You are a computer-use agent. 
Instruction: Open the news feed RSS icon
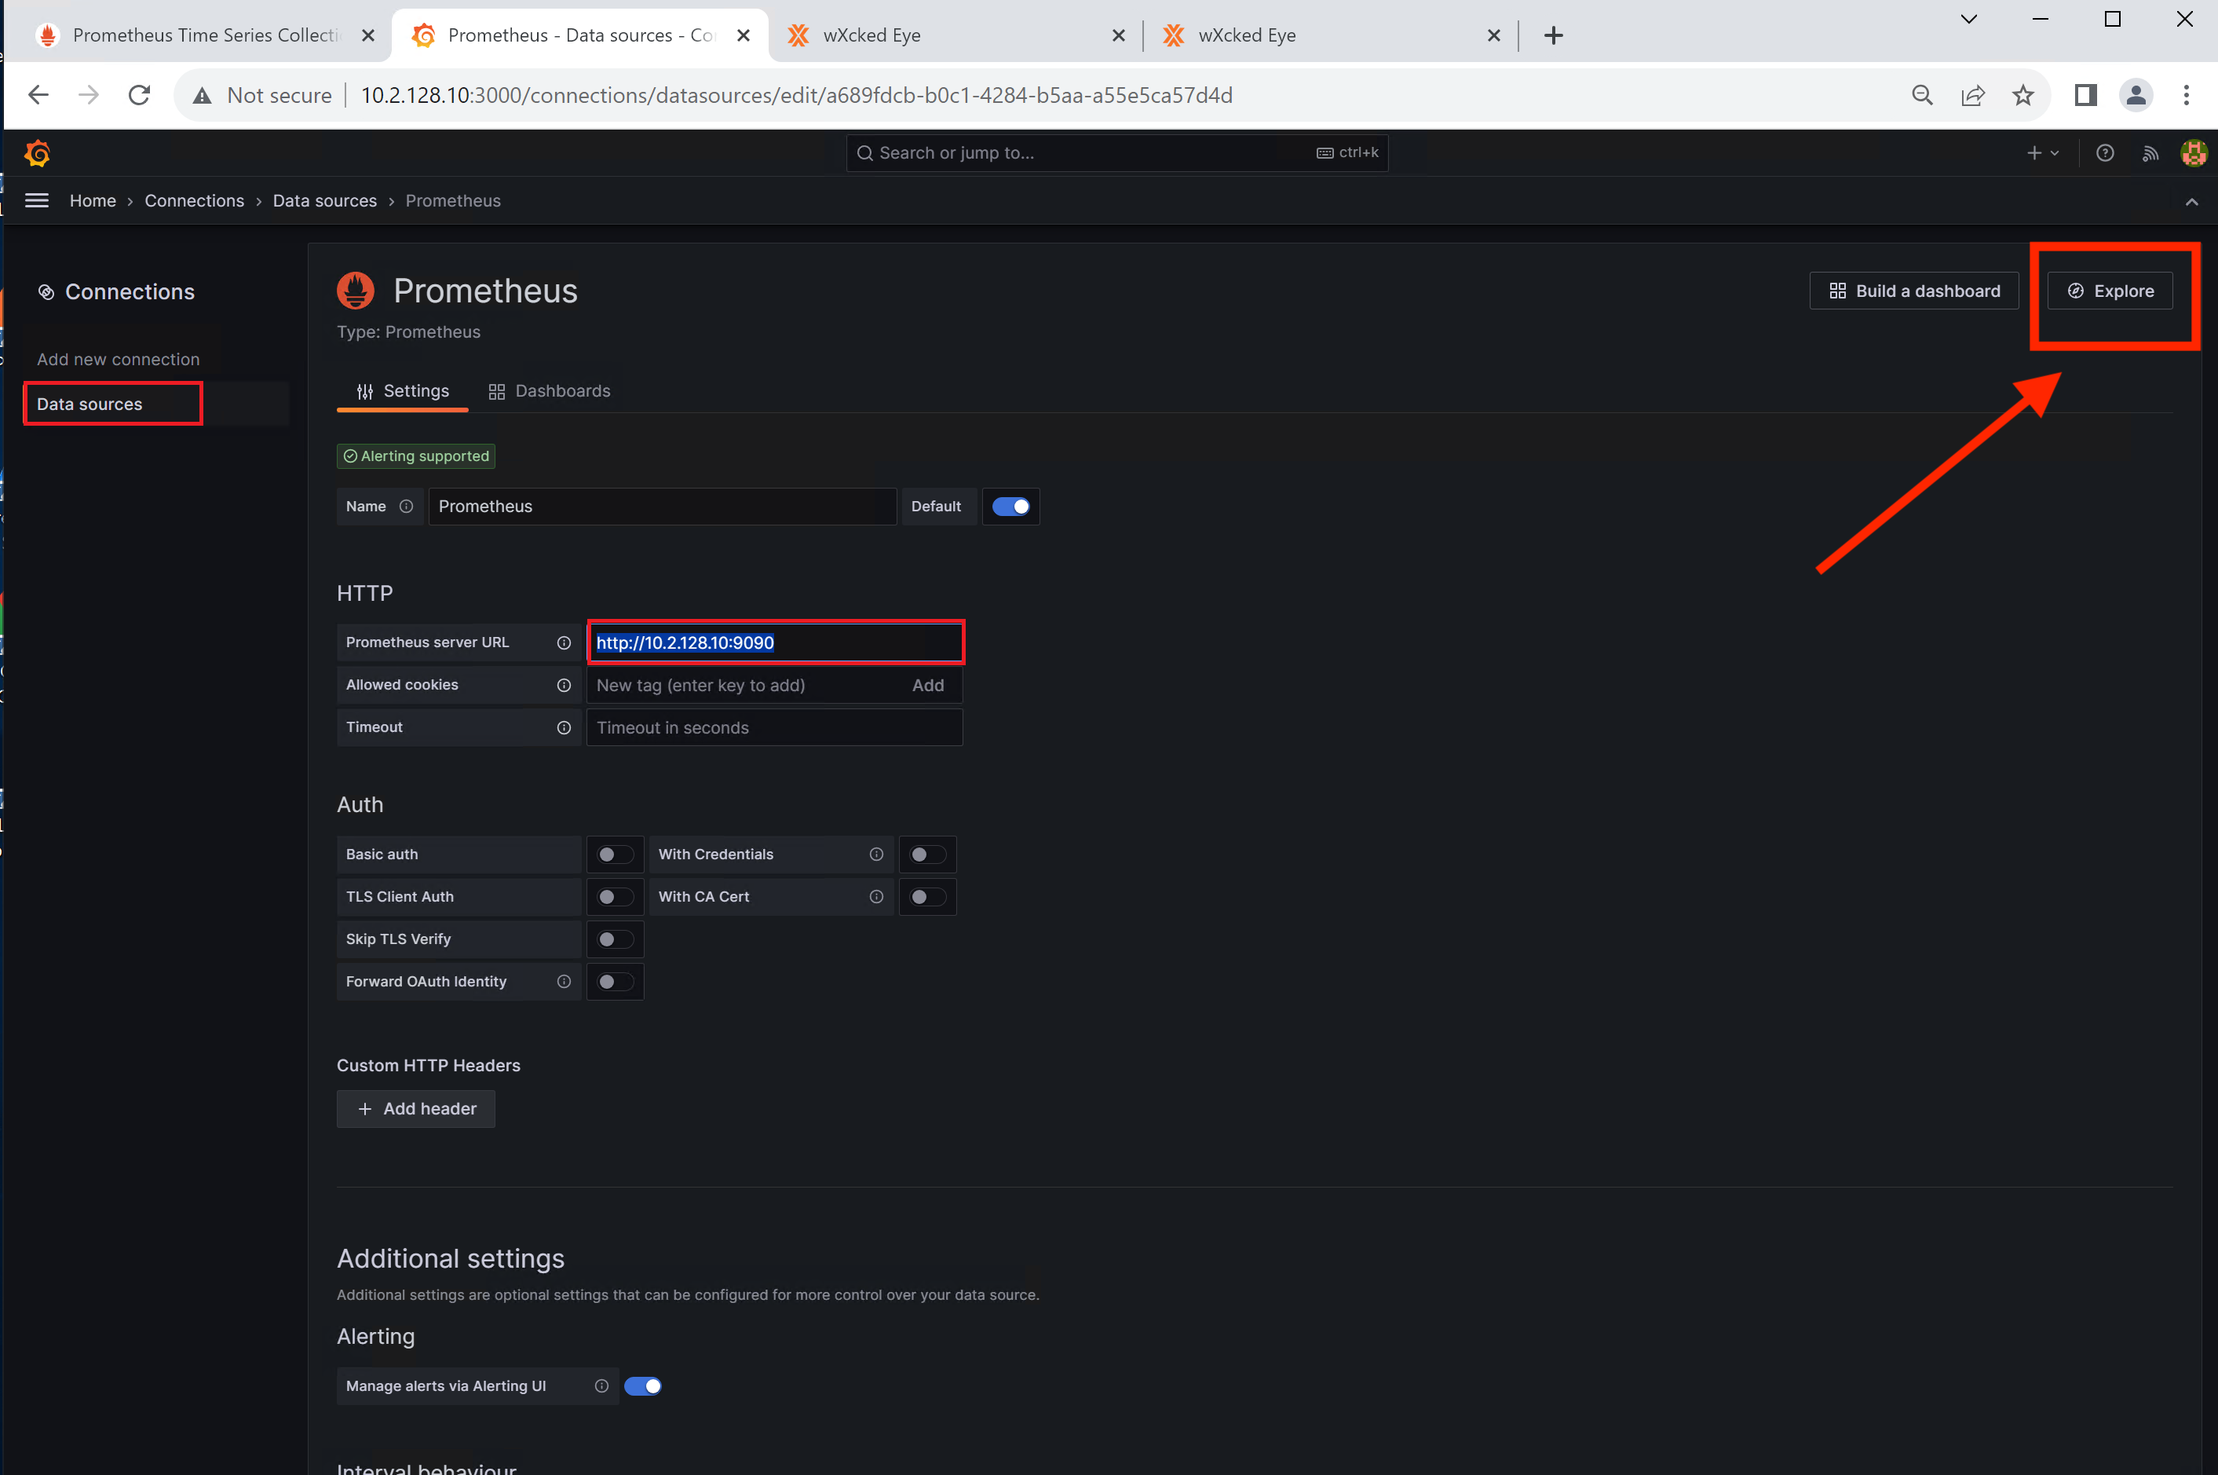click(x=2150, y=152)
